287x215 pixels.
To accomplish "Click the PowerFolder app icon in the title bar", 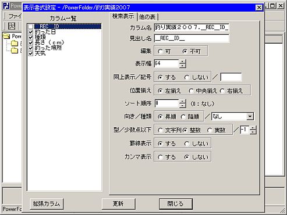I will [6, 6].
